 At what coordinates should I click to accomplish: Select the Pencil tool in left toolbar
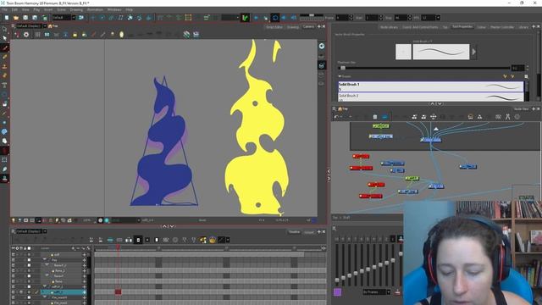[x=4, y=57]
